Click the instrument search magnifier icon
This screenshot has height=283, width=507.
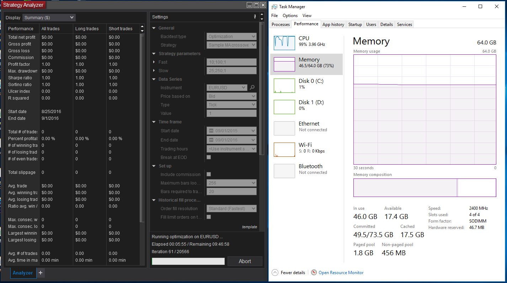[252, 87]
